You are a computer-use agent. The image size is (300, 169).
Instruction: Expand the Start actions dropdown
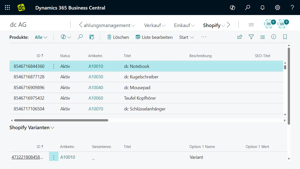[x=186, y=37]
